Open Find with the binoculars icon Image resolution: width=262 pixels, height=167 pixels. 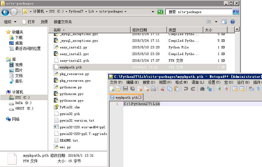pos(202,89)
